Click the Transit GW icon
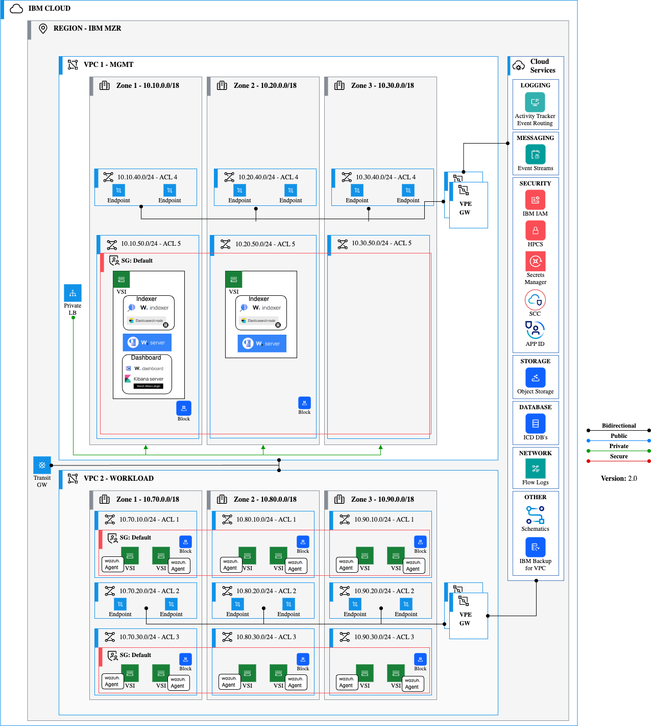 (42, 465)
